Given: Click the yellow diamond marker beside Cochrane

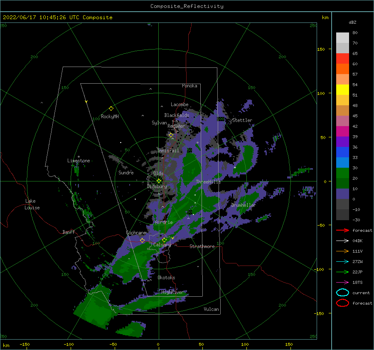Looking at the screenshot, I should 142,240.
